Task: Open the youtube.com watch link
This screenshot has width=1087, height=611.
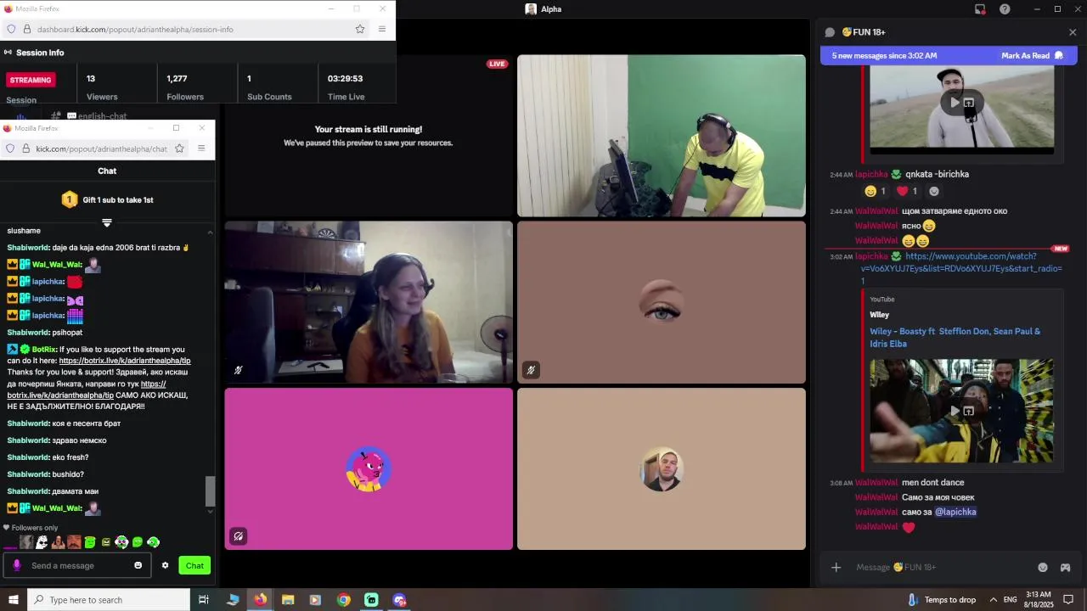Action: click(x=961, y=268)
